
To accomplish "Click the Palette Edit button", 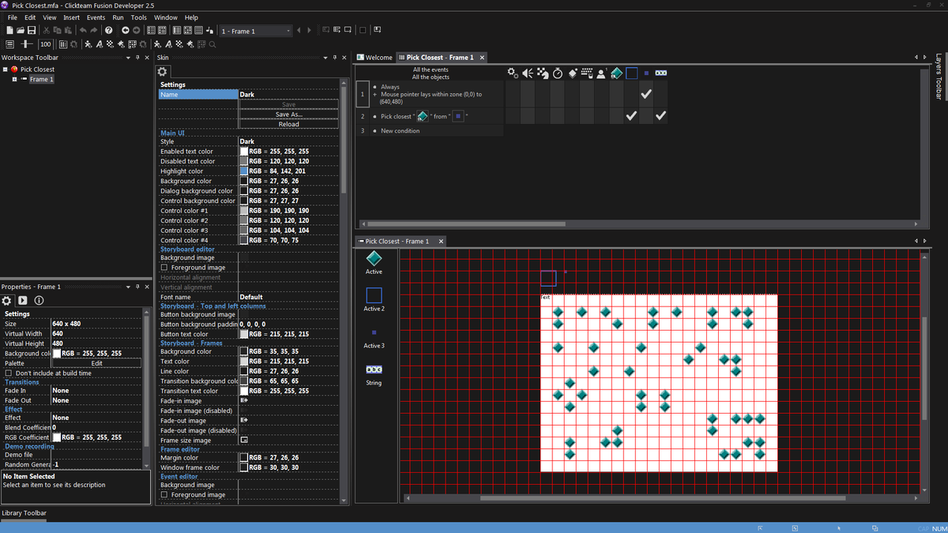I will coord(96,363).
